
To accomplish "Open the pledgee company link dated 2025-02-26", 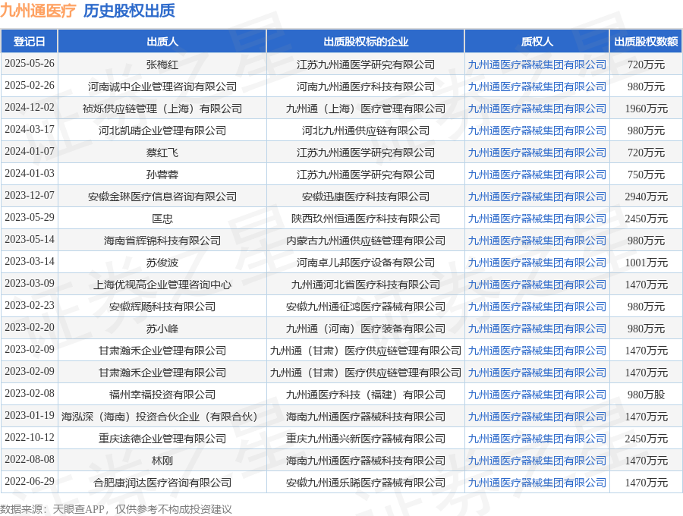I will [537, 87].
